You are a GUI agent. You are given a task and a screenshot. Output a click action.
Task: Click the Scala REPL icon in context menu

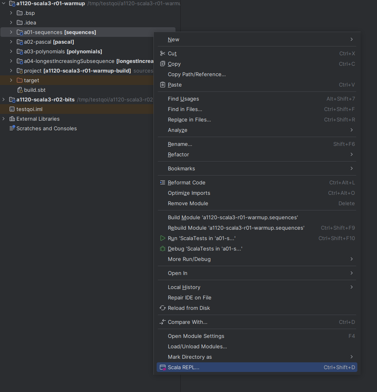pyautogui.click(x=163, y=368)
